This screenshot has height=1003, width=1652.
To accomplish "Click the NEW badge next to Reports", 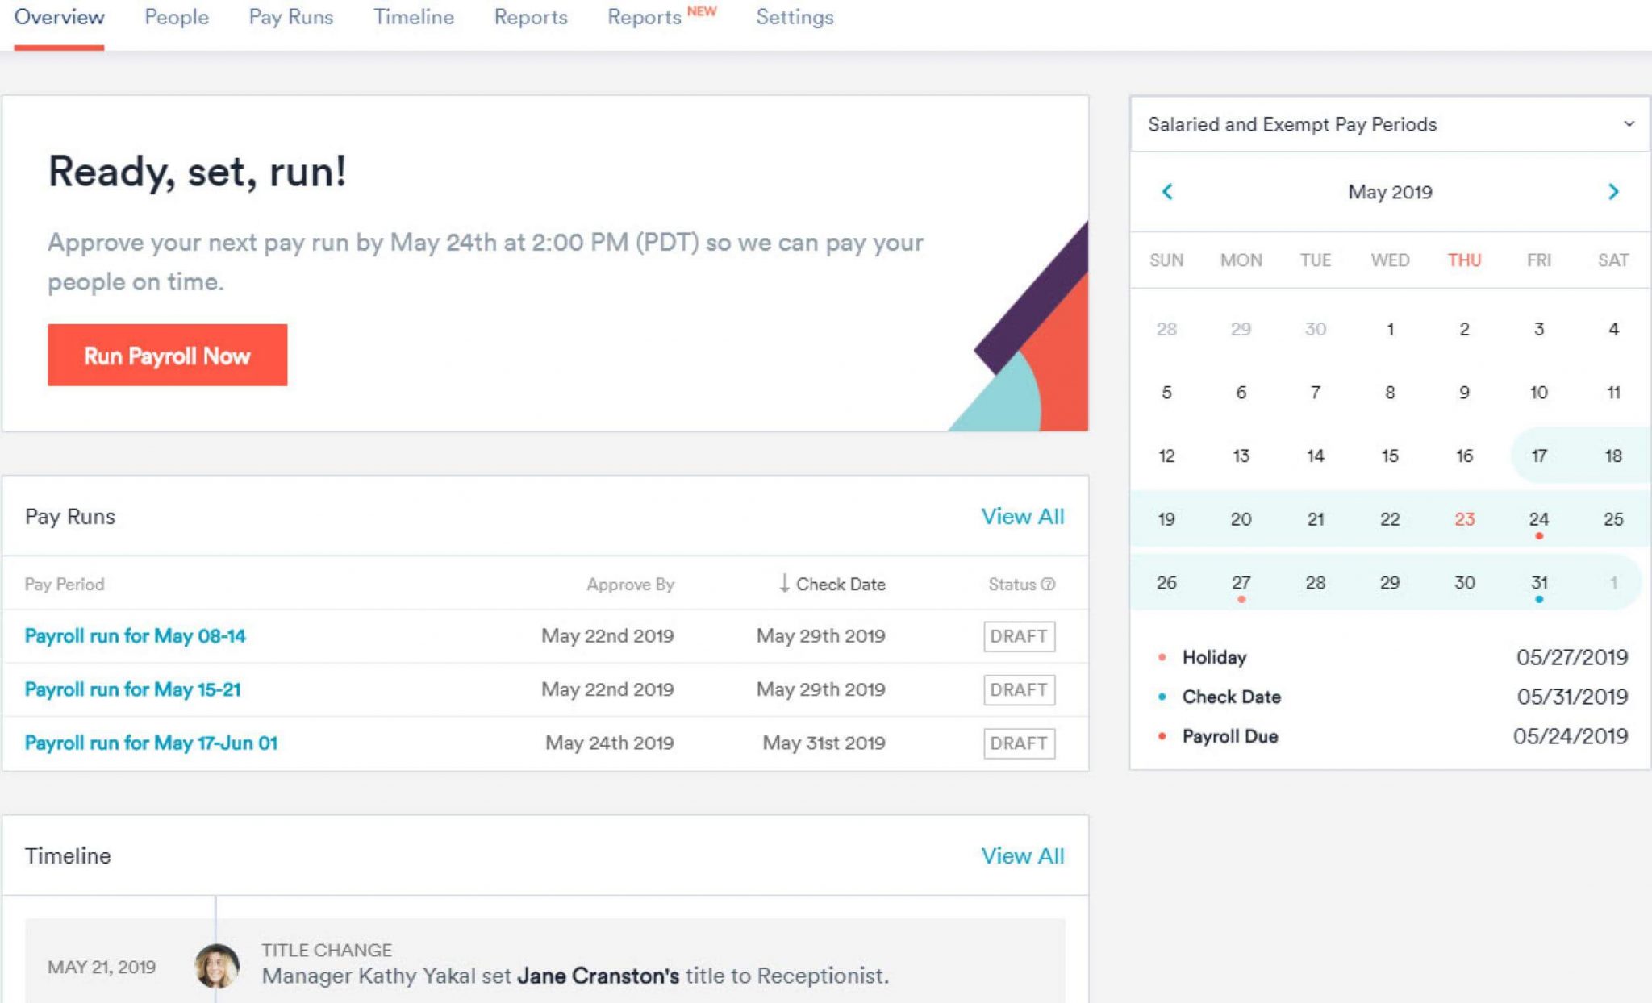I will click(701, 11).
